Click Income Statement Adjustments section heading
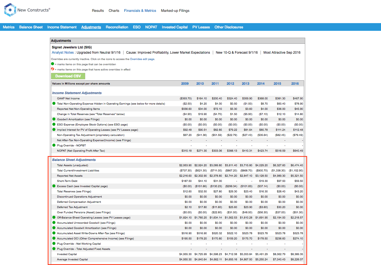The width and height of the screenshot is (381, 265). point(77,93)
